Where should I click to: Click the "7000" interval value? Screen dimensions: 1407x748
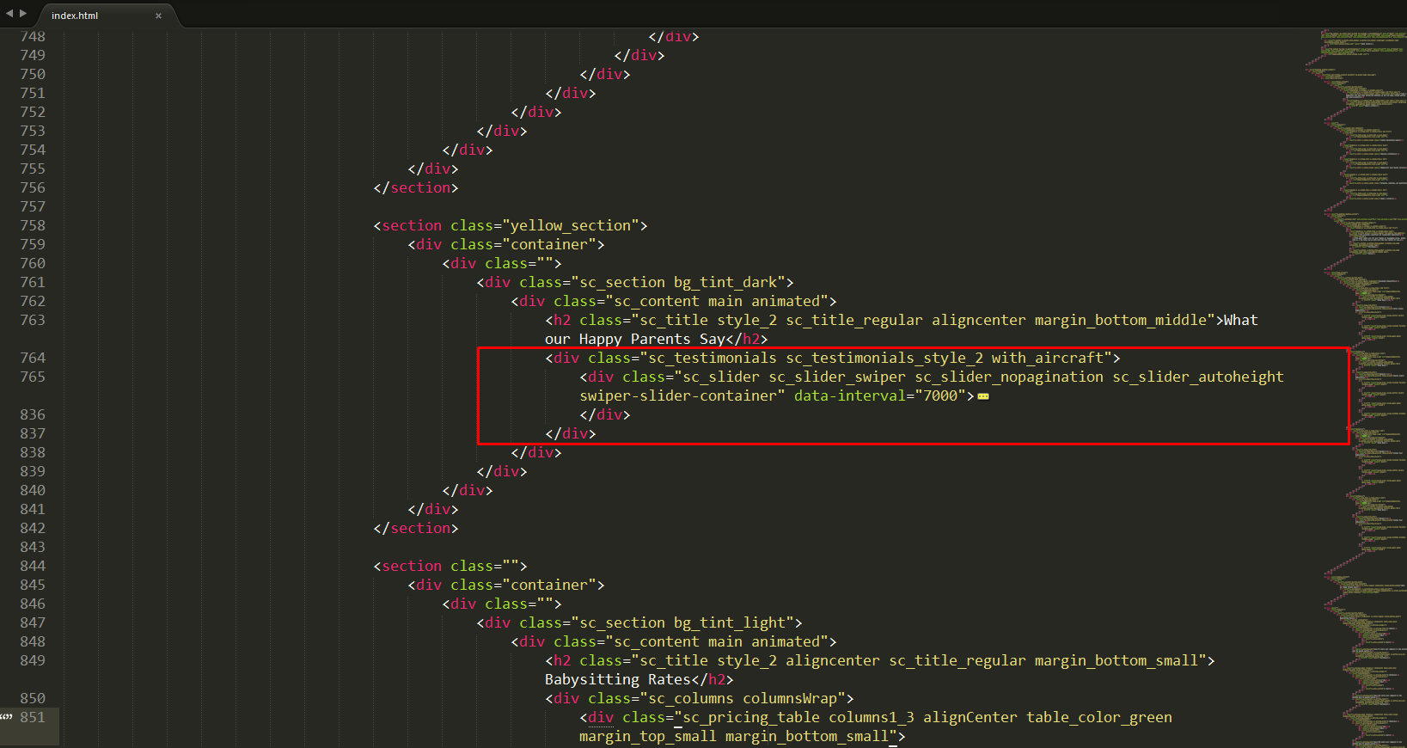coord(940,395)
